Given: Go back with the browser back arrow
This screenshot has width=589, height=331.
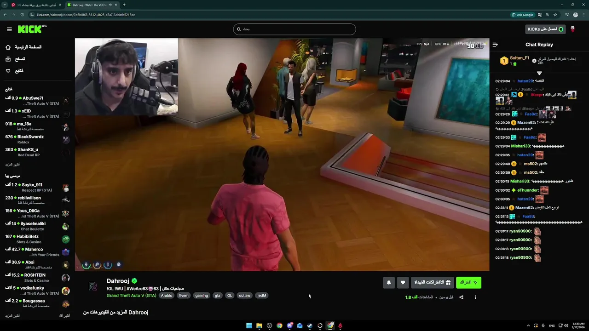Looking at the screenshot, I should click(5, 15).
